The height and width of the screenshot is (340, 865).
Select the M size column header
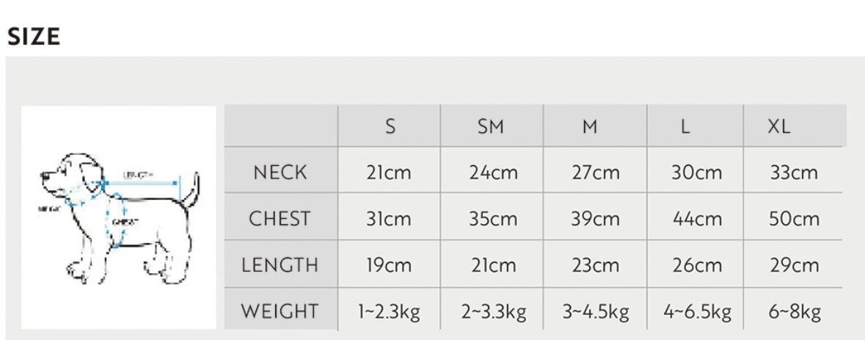(590, 126)
